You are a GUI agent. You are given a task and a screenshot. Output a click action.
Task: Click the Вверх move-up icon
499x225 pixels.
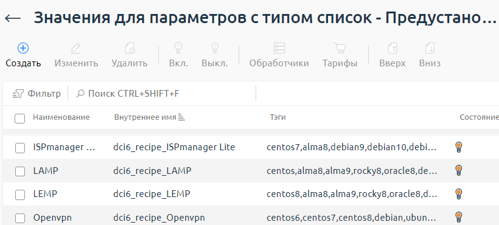(x=393, y=48)
